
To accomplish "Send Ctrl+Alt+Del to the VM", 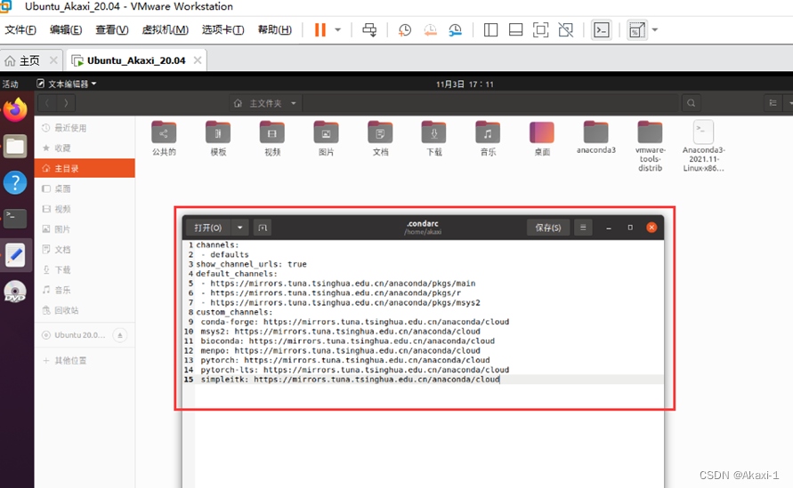I will (369, 30).
